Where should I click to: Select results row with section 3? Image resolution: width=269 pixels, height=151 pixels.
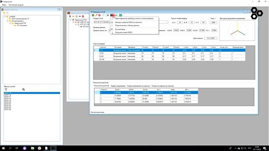pyautogui.click(x=146, y=102)
